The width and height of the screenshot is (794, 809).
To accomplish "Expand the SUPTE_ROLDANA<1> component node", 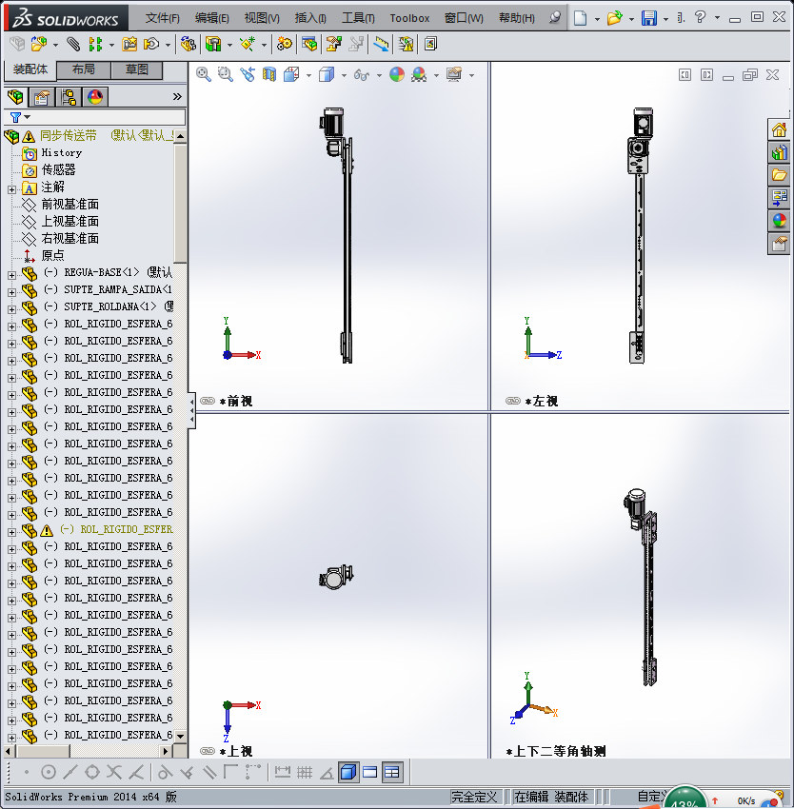I will point(11,309).
